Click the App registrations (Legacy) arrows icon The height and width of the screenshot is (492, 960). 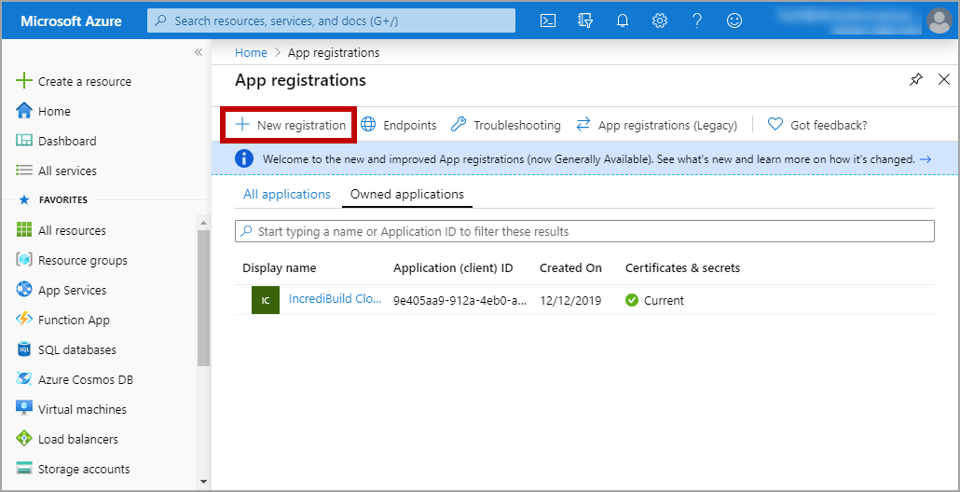(x=583, y=124)
